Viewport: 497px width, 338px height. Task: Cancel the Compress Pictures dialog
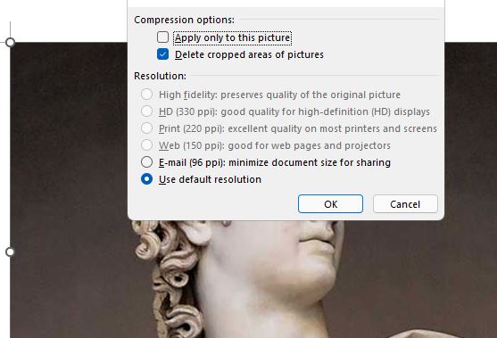[x=405, y=204]
